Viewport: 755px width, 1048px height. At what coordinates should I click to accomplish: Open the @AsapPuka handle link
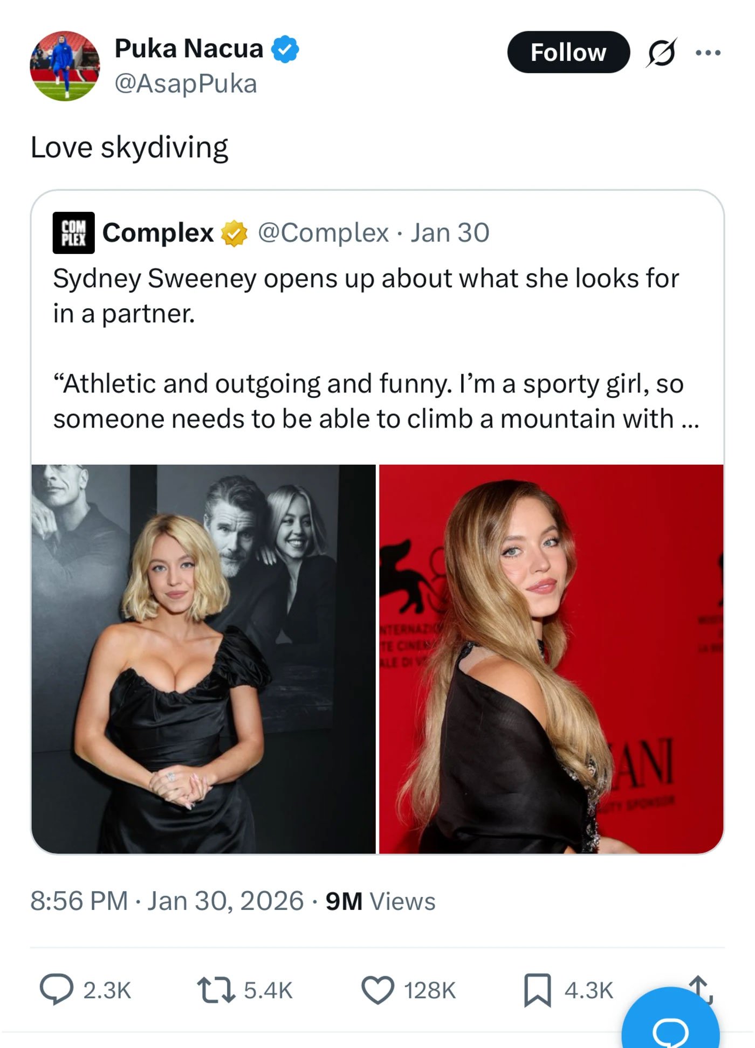coord(187,82)
